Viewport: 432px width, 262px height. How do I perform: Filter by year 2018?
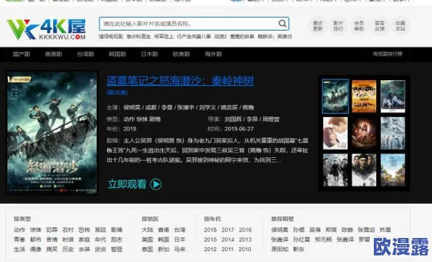coord(210,230)
